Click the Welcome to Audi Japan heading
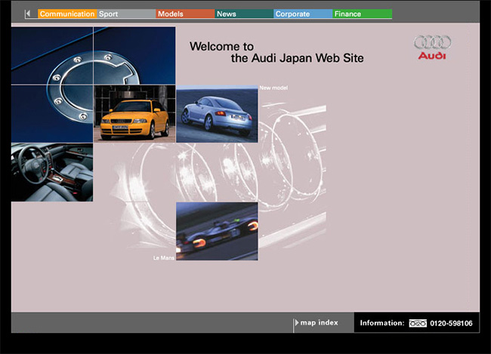The image size is (491, 354). click(x=276, y=52)
